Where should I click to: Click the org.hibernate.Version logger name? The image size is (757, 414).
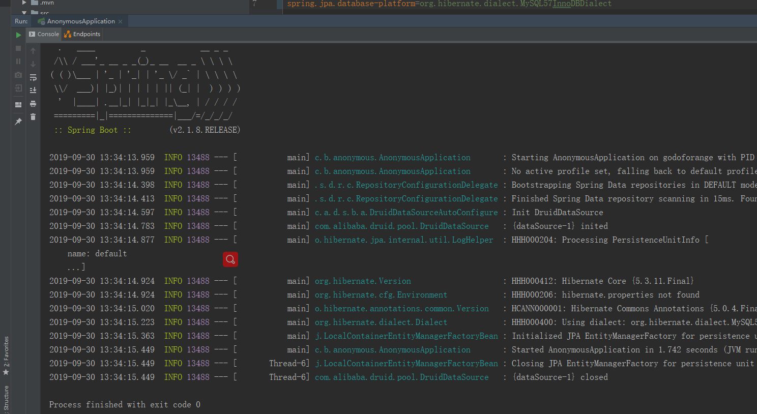click(363, 281)
